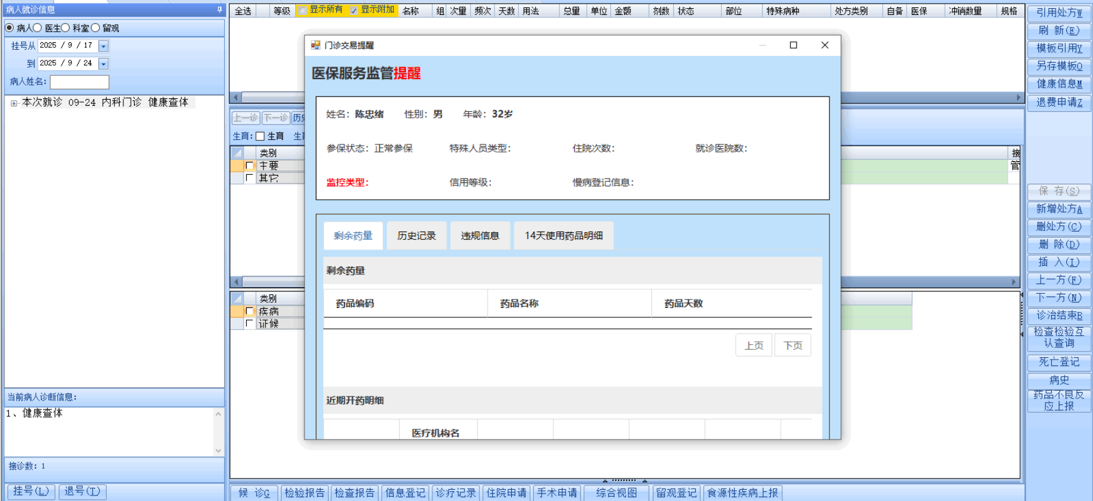Click scroll-up arrow in diagnosis info box
This screenshot has height=501, width=1093.
218,414
